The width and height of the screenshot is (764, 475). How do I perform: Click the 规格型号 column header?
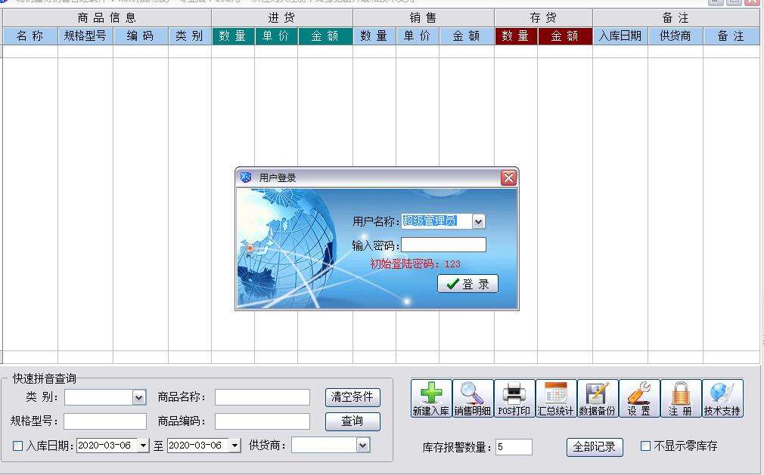(85, 36)
